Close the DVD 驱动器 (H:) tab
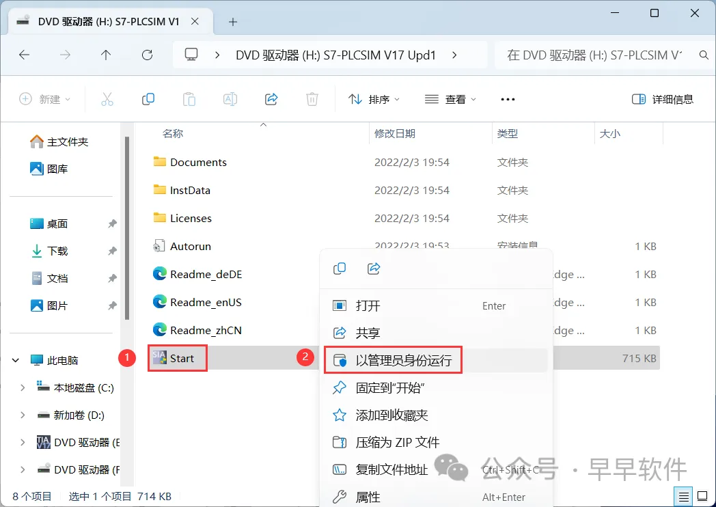 [195, 21]
